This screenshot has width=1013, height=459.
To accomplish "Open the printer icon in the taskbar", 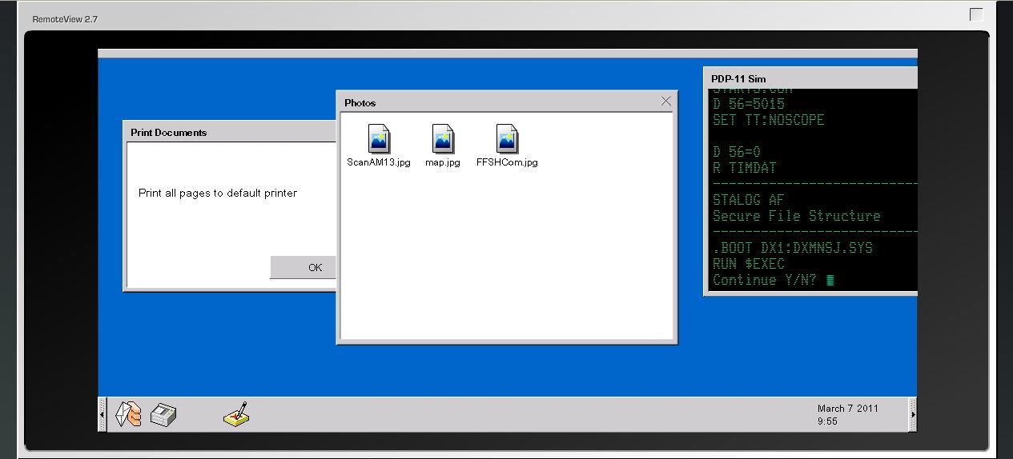I will coord(163,414).
